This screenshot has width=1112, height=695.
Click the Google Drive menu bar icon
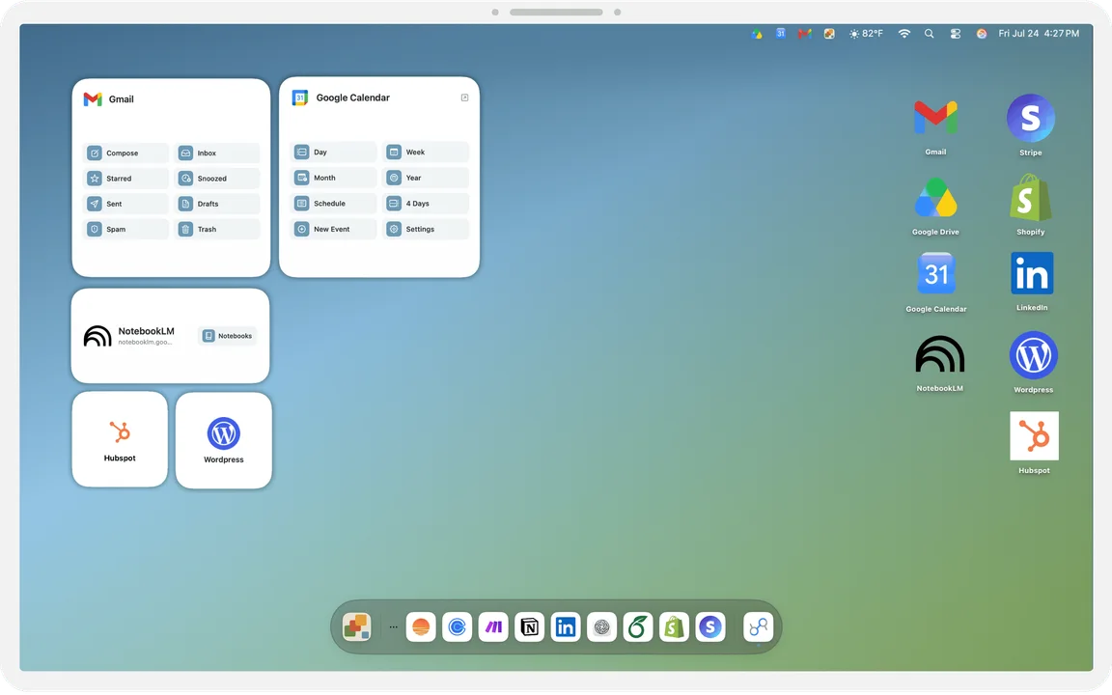pyautogui.click(x=757, y=34)
